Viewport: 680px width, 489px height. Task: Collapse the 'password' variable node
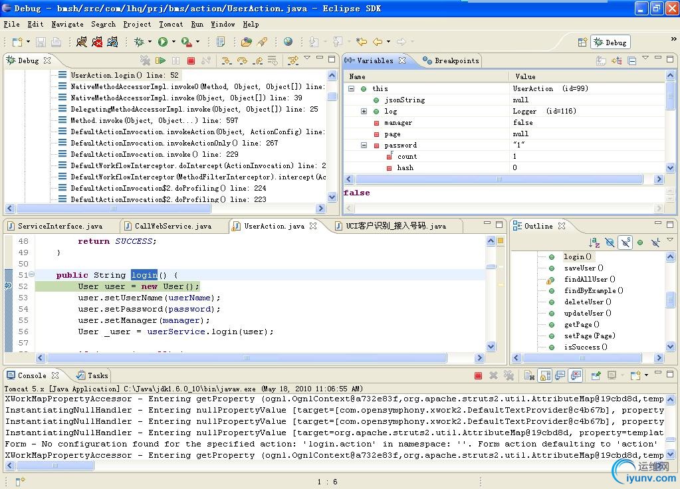pos(364,146)
